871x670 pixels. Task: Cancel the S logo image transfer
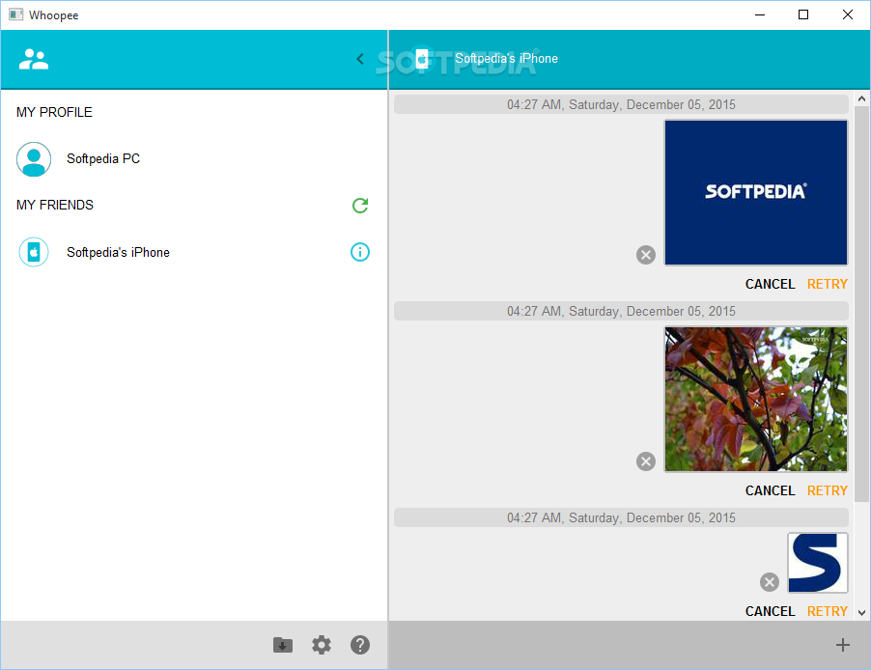click(x=770, y=611)
